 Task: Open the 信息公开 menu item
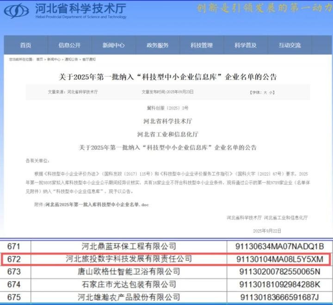[69, 45]
